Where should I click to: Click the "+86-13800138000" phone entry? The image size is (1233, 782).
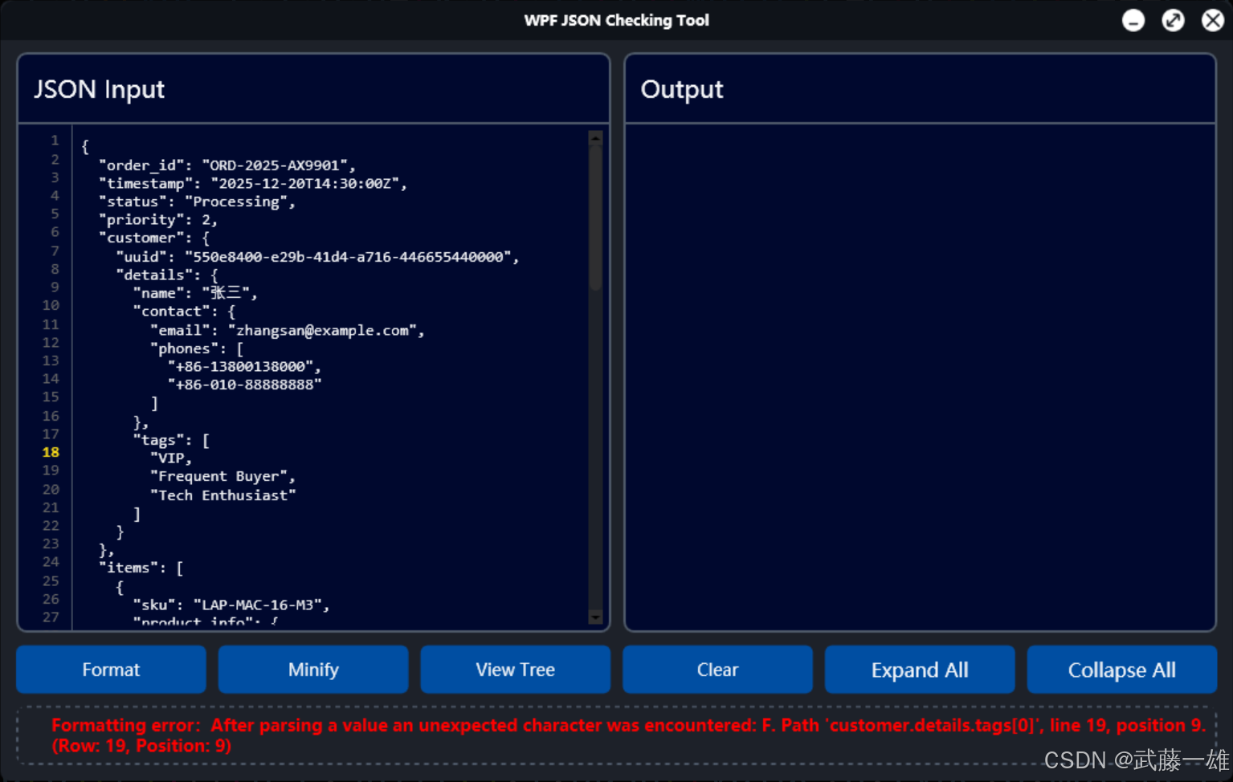244,367
